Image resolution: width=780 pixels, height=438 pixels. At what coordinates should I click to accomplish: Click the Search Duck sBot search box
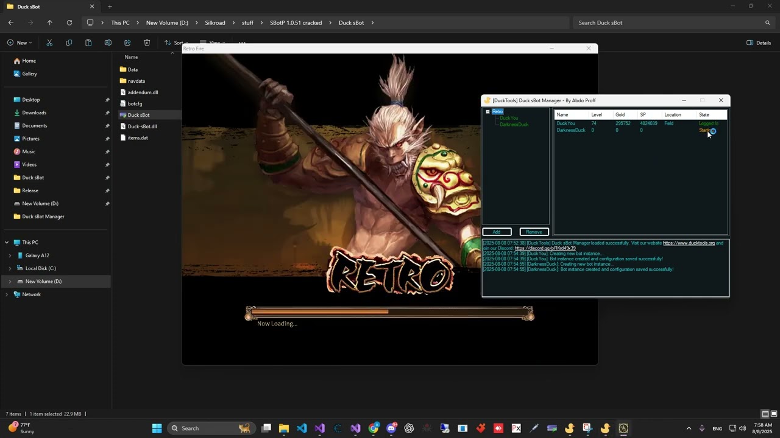674,23
